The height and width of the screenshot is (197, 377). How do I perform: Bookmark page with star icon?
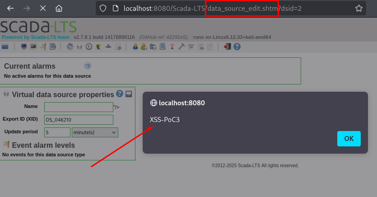coord(359,9)
